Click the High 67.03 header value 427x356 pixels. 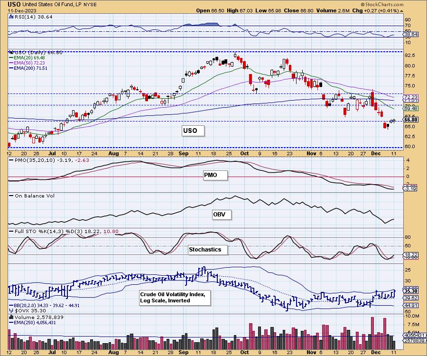240,10
